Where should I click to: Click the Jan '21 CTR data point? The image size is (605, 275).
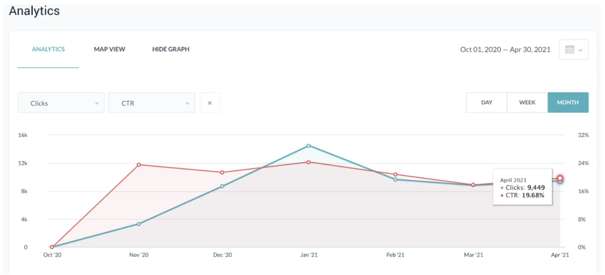point(308,162)
